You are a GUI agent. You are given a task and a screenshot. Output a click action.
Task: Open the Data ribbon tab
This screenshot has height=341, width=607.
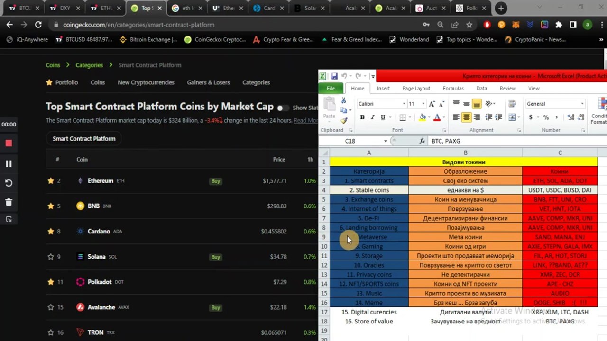pos(481,88)
